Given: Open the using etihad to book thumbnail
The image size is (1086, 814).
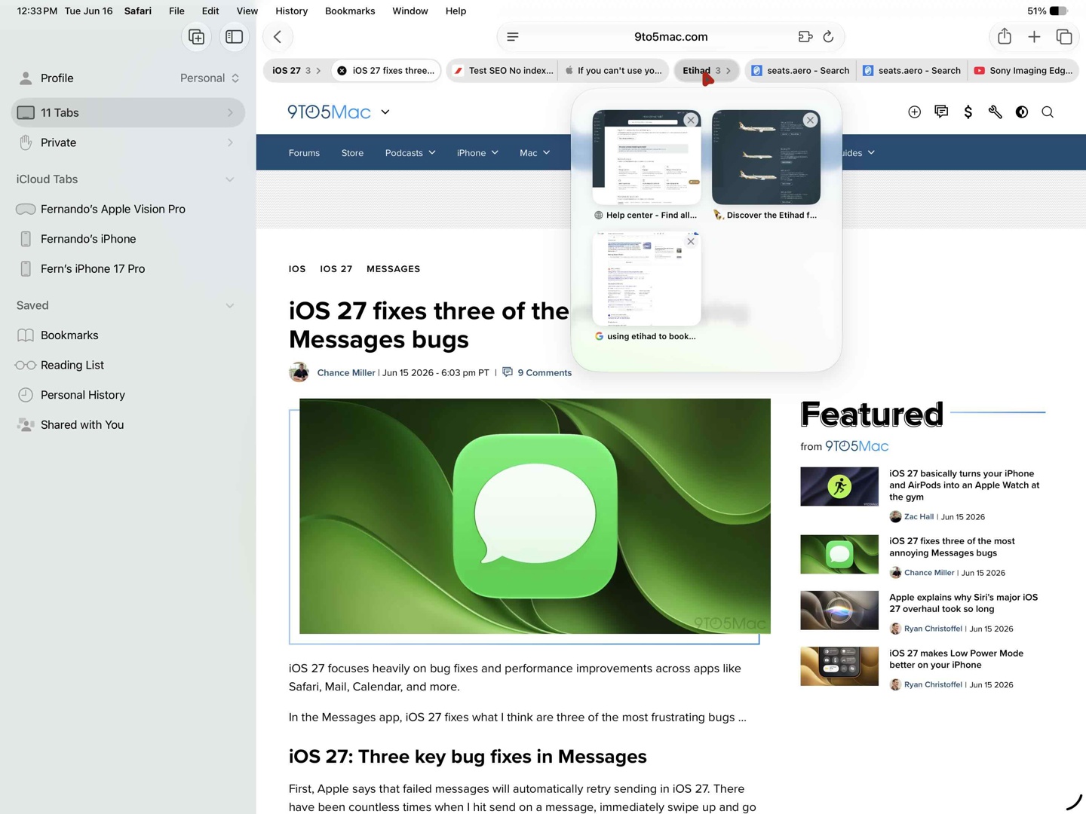Looking at the screenshot, I should [x=646, y=279].
